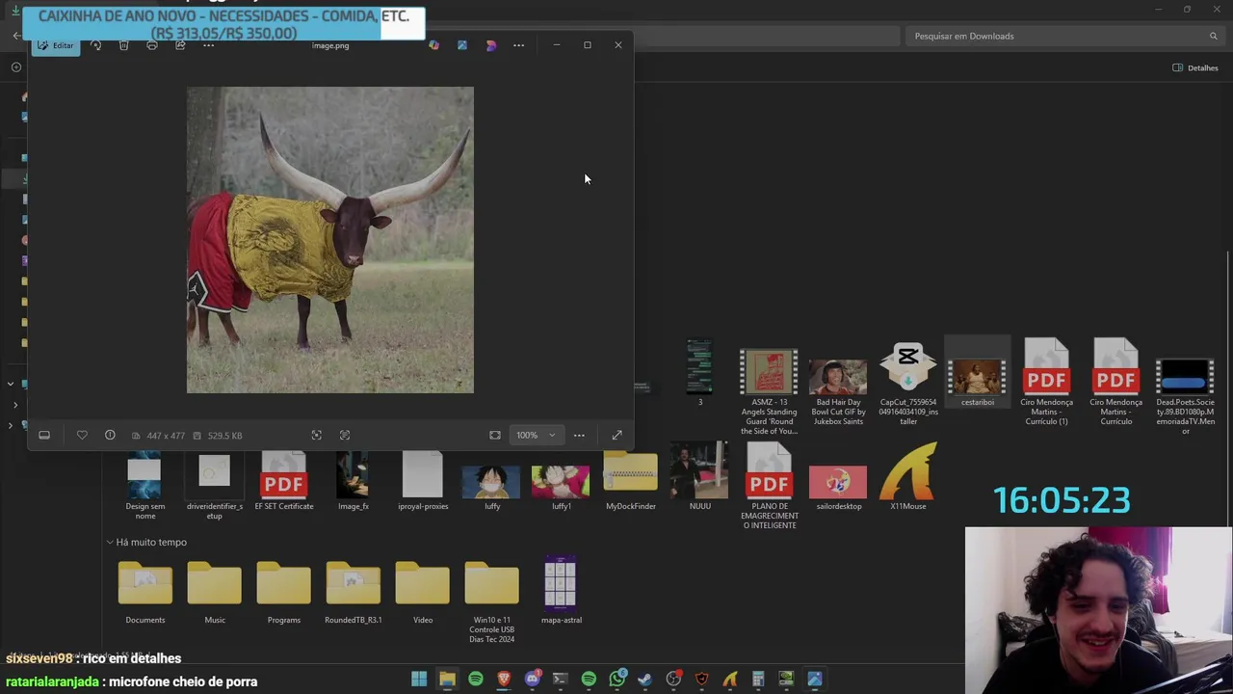Select the Image_fx file
Screen dimensions: 1233x694
pos(354,480)
